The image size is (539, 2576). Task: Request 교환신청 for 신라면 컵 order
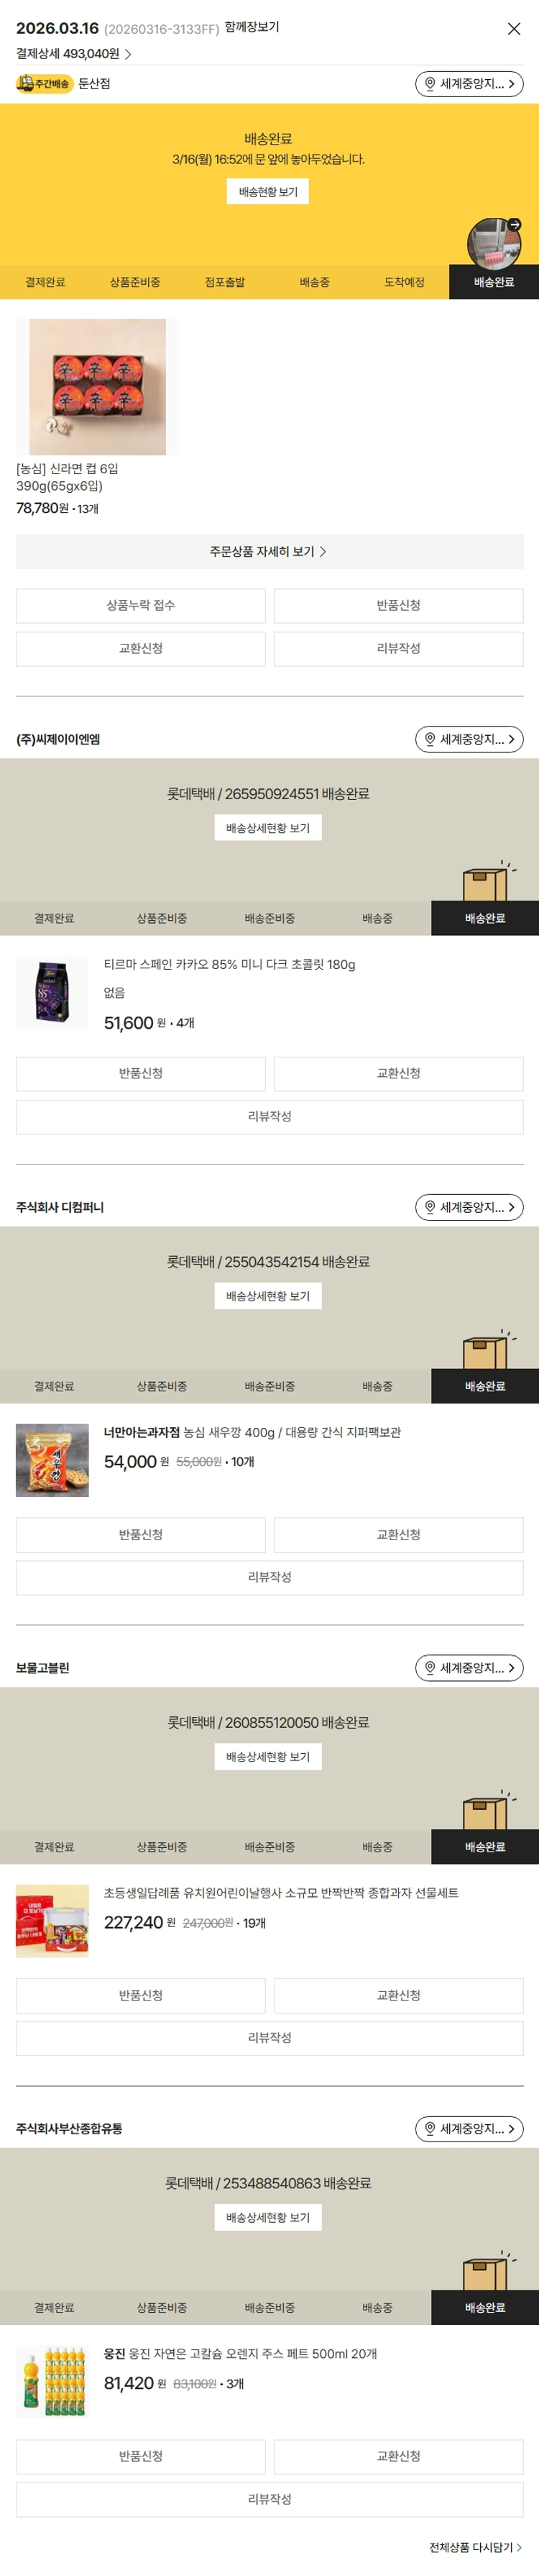[141, 649]
